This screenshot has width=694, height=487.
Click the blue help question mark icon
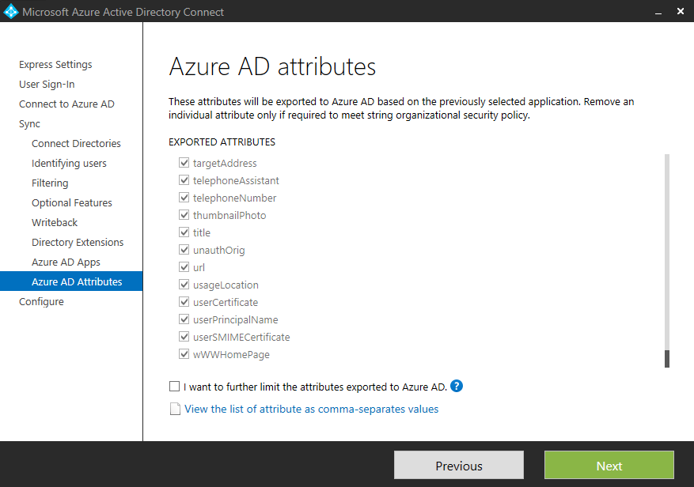[x=457, y=387]
